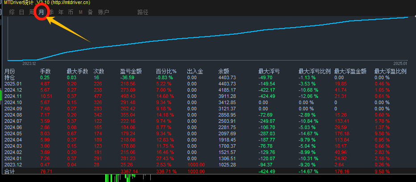
Task: Click the 2023.12 marker on equity chart
Action: point(29,64)
